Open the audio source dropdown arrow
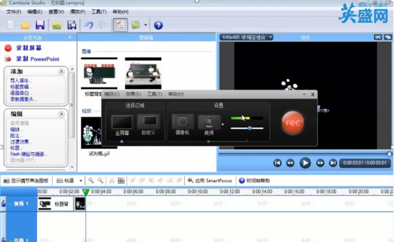The image size is (394, 242). tap(223, 125)
